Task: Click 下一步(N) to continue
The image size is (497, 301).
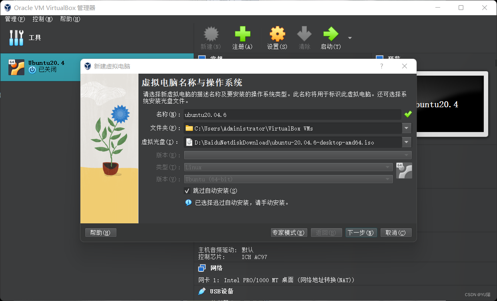Action: click(361, 233)
